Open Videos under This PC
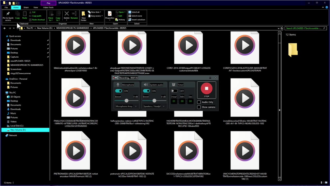 [13, 122]
